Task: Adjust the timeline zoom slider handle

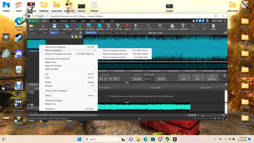Action: click(x=203, y=116)
